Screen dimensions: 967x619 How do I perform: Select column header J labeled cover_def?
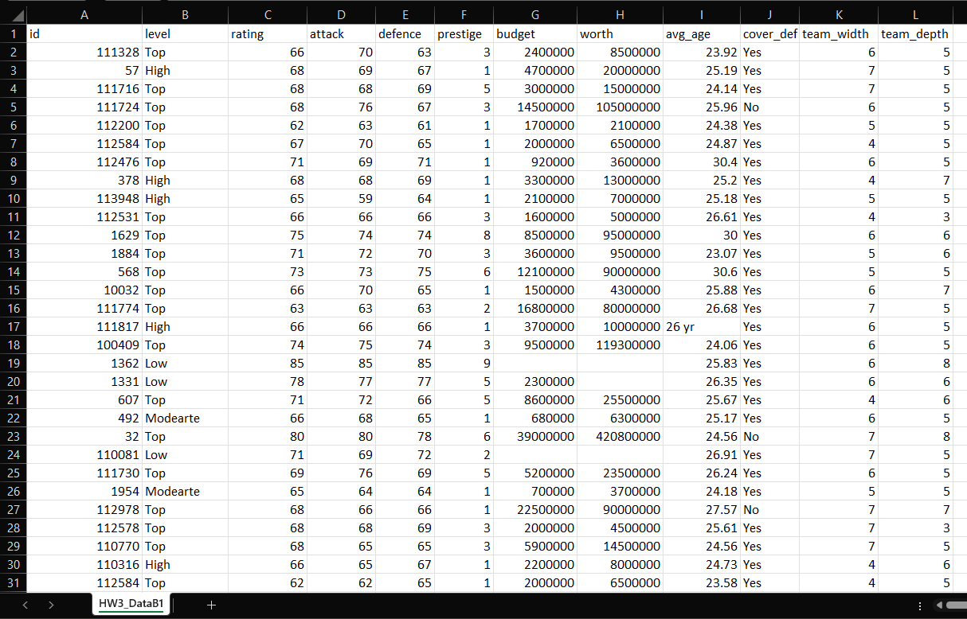click(769, 14)
